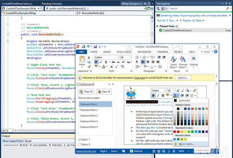
Task: Click the clear formatting brush on mini toolbar
Action: pos(194,90)
